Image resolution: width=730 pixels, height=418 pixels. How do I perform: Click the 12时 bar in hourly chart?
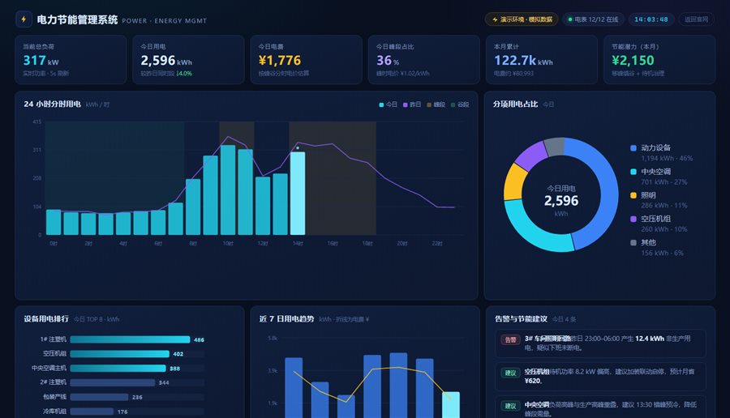tap(263, 206)
